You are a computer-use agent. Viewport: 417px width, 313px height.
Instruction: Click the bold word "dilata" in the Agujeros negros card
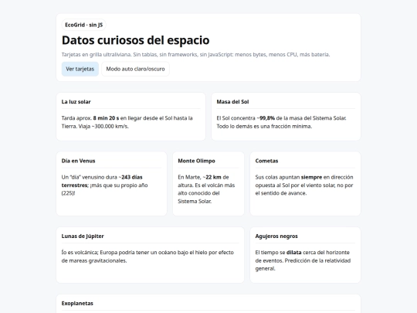[294, 252]
